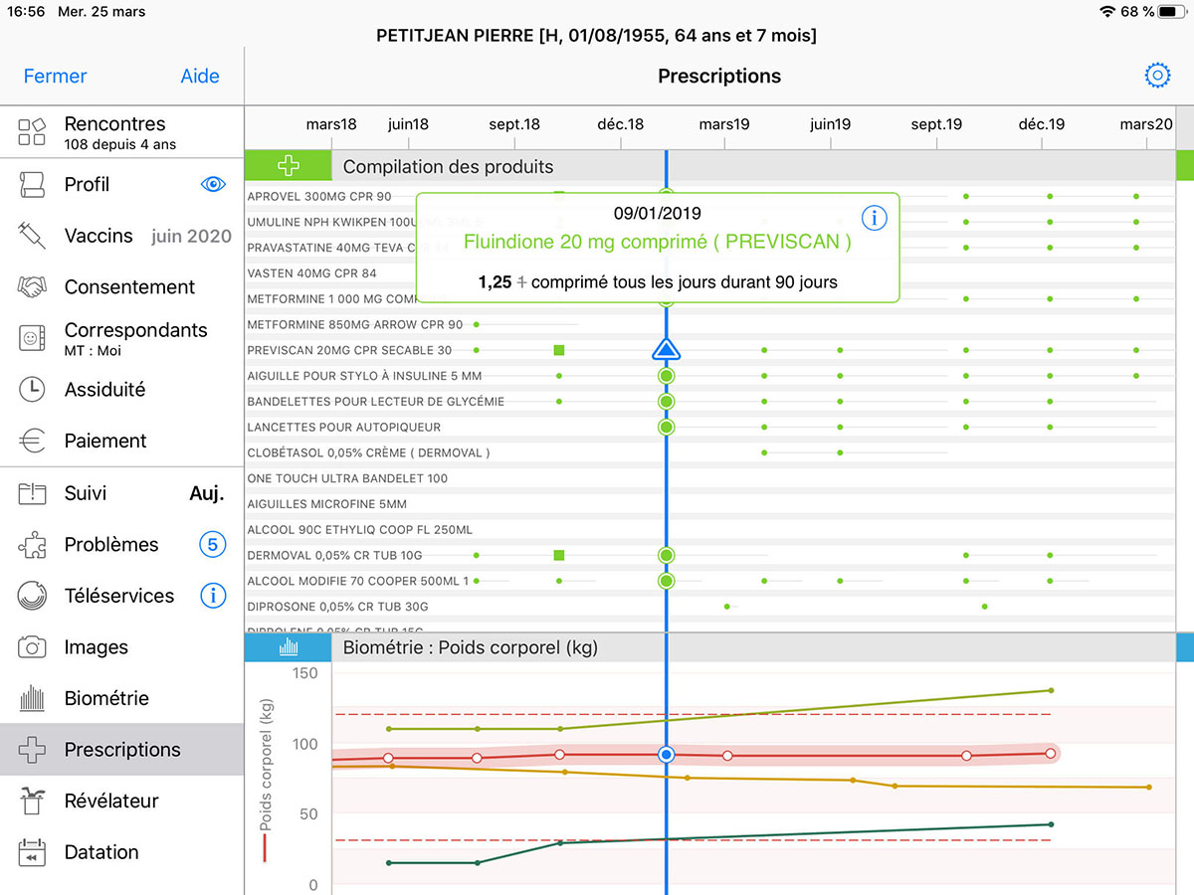
Task: Select the blue triangle marker on Previscan row
Action: [666, 349]
